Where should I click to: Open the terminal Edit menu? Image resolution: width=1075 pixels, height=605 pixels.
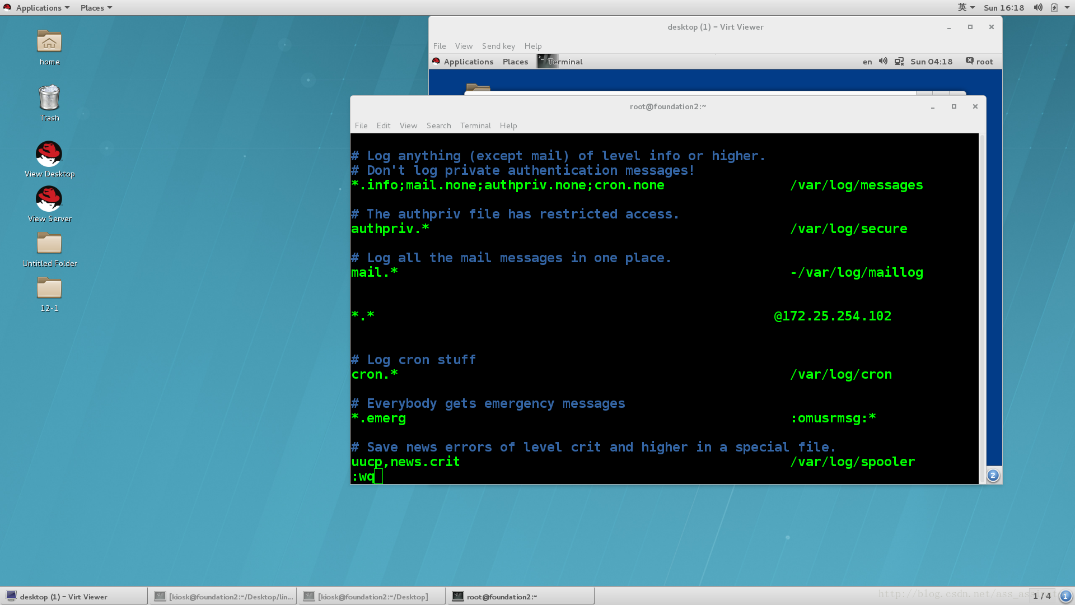[x=384, y=125]
